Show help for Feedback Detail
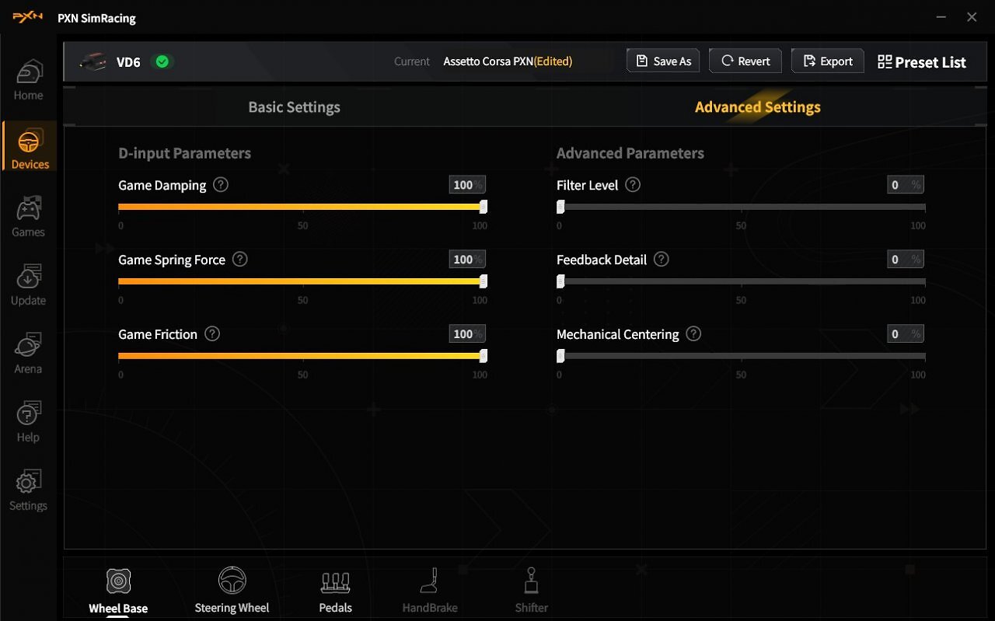995x621 pixels. tap(661, 260)
